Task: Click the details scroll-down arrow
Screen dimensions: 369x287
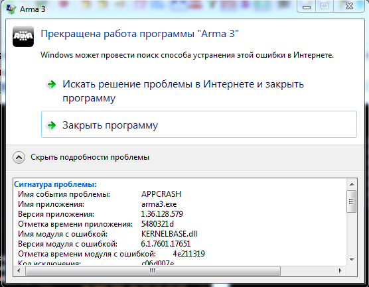Action: [x=352, y=260]
